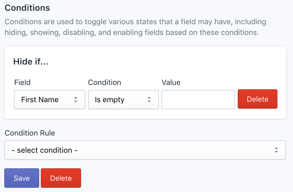Viewport: 293px width, 192px height.
Task: Expand the Condition Rule select box
Action: click(x=145, y=150)
